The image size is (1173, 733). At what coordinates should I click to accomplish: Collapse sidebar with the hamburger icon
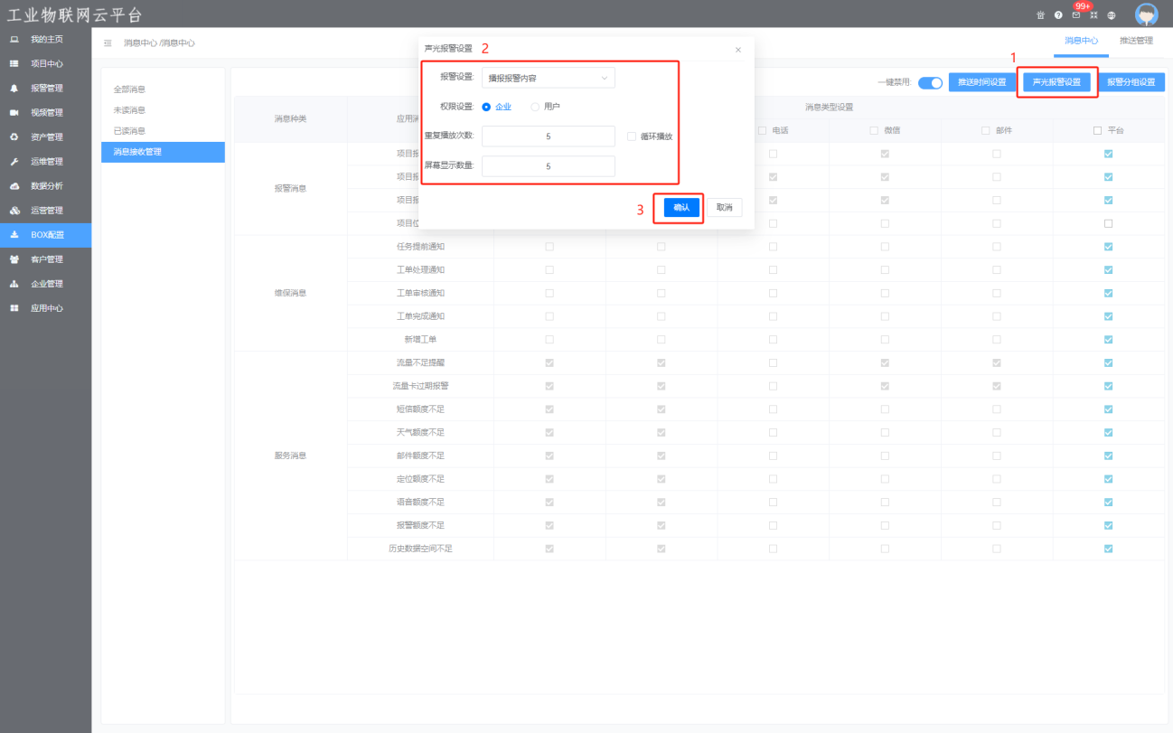coord(108,43)
